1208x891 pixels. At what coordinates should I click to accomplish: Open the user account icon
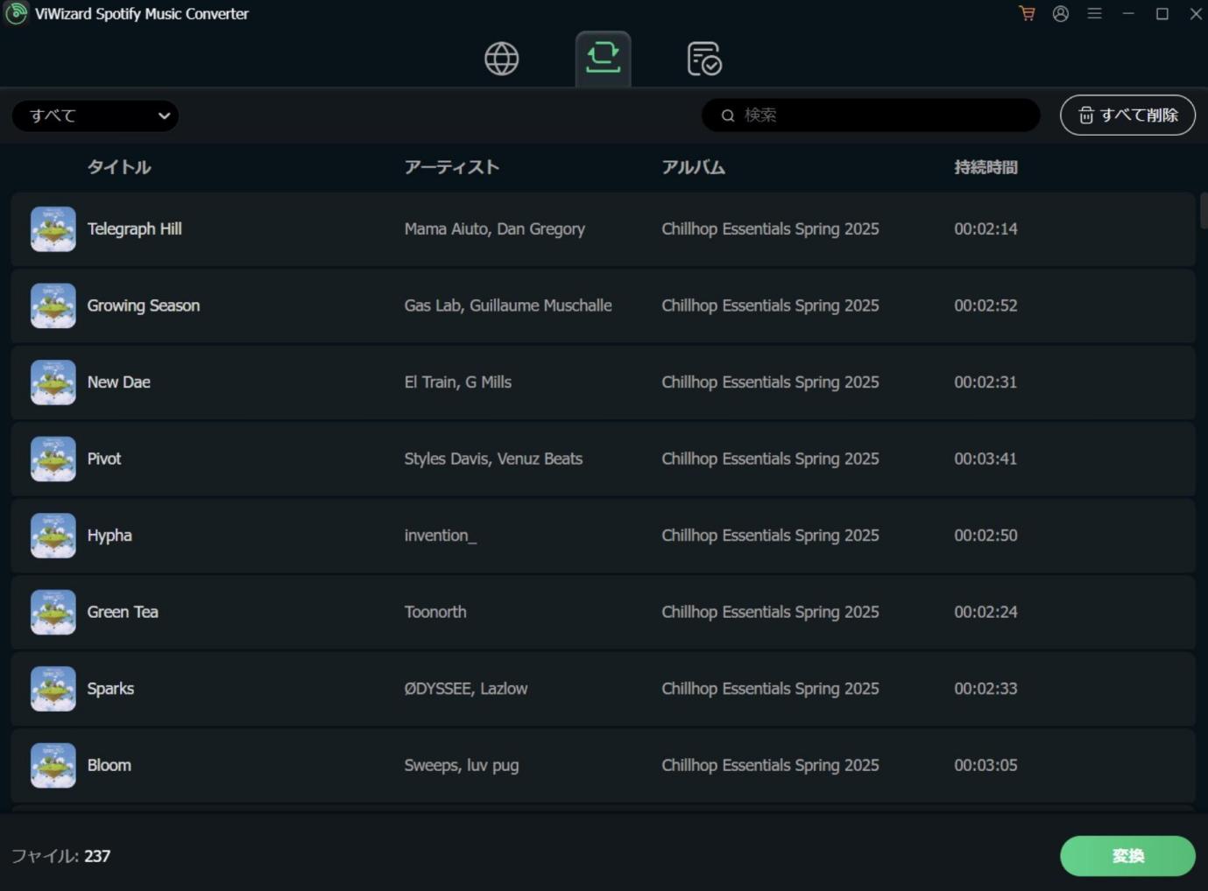click(x=1061, y=13)
